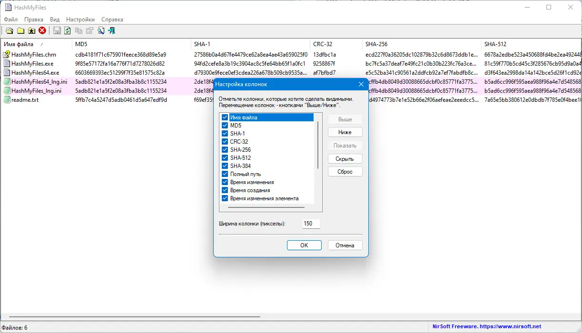Image resolution: width=582 pixels, height=333 pixels.
Task: Click the main file list horizontal scrollbar
Action: 134,316
